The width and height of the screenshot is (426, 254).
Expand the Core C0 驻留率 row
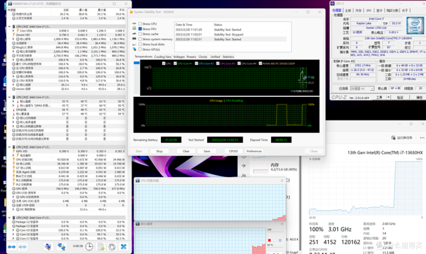click(x=13, y=230)
